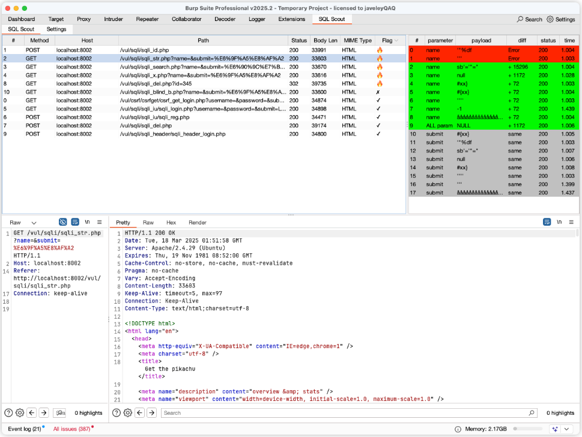
Task: Switch response view to Raw tab
Action: (148, 223)
